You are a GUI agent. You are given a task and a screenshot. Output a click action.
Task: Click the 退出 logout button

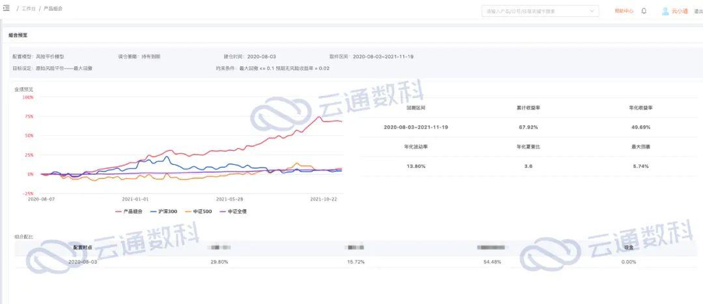698,11
